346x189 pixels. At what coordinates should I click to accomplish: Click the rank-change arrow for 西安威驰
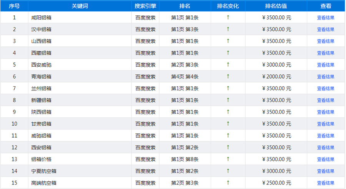click(x=228, y=64)
